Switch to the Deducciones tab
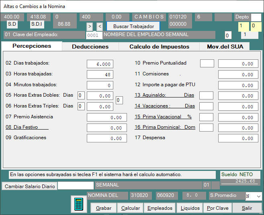This screenshot has height=215, width=264. pyautogui.click(x=90, y=47)
